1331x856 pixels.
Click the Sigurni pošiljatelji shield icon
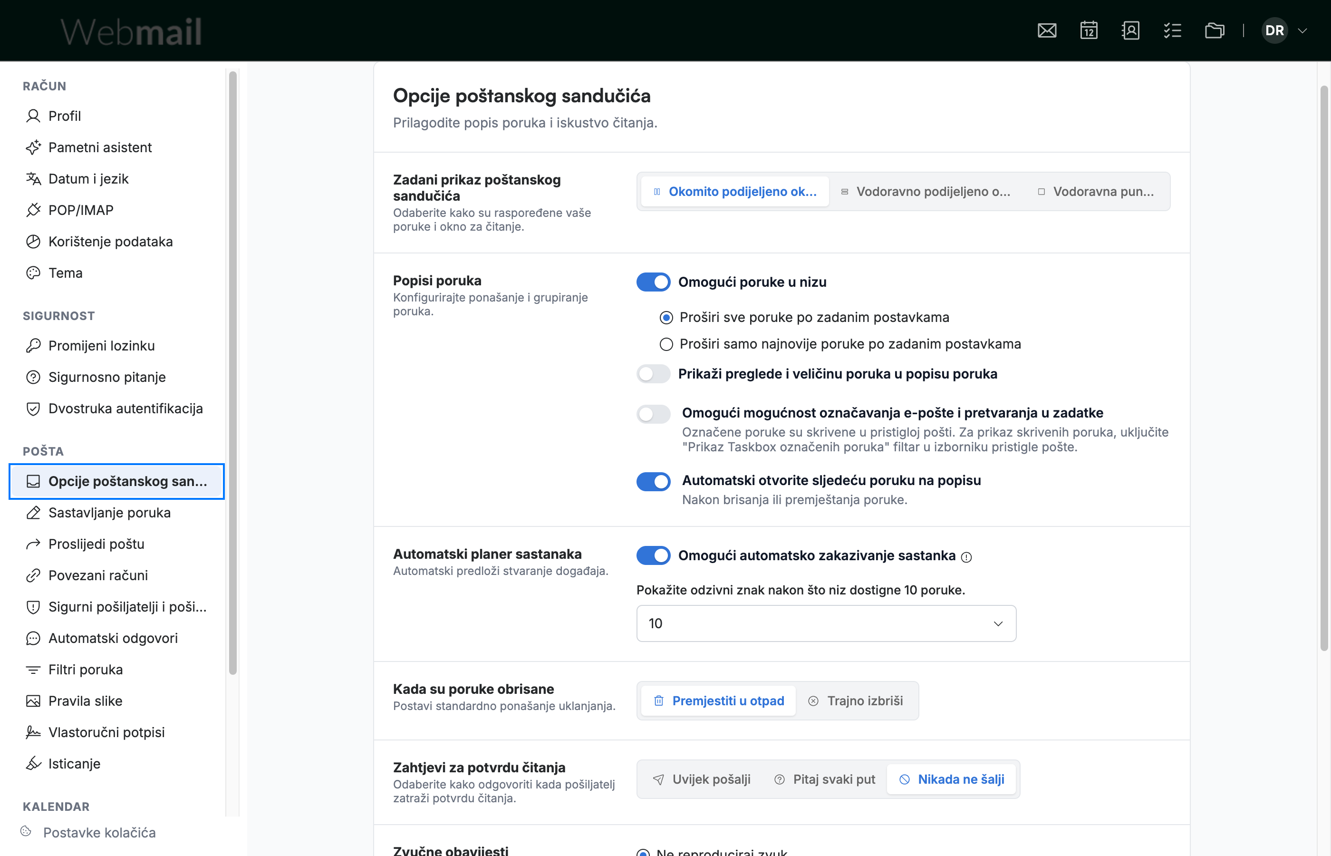click(33, 607)
